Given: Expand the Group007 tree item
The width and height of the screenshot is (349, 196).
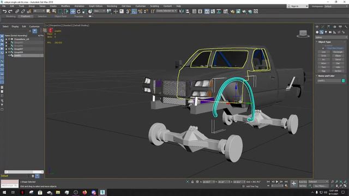Looking at the screenshot, I should tap(6, 49).
